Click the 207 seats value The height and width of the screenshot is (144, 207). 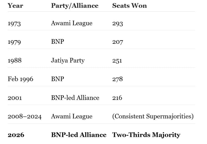point(118,42)
